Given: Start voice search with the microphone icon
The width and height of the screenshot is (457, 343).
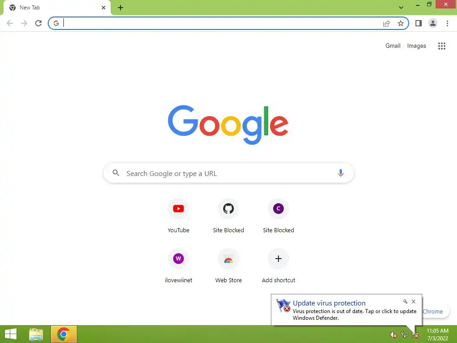Looking at the screenshot, I should 341,173.
